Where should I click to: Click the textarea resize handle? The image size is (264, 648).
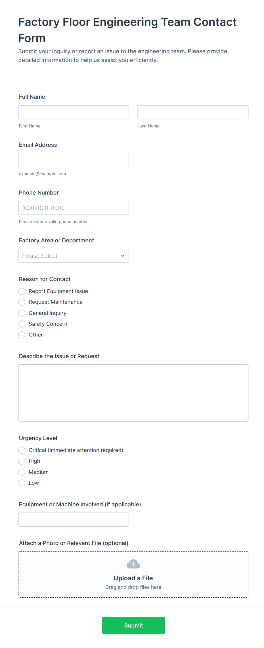pos(245,418)
